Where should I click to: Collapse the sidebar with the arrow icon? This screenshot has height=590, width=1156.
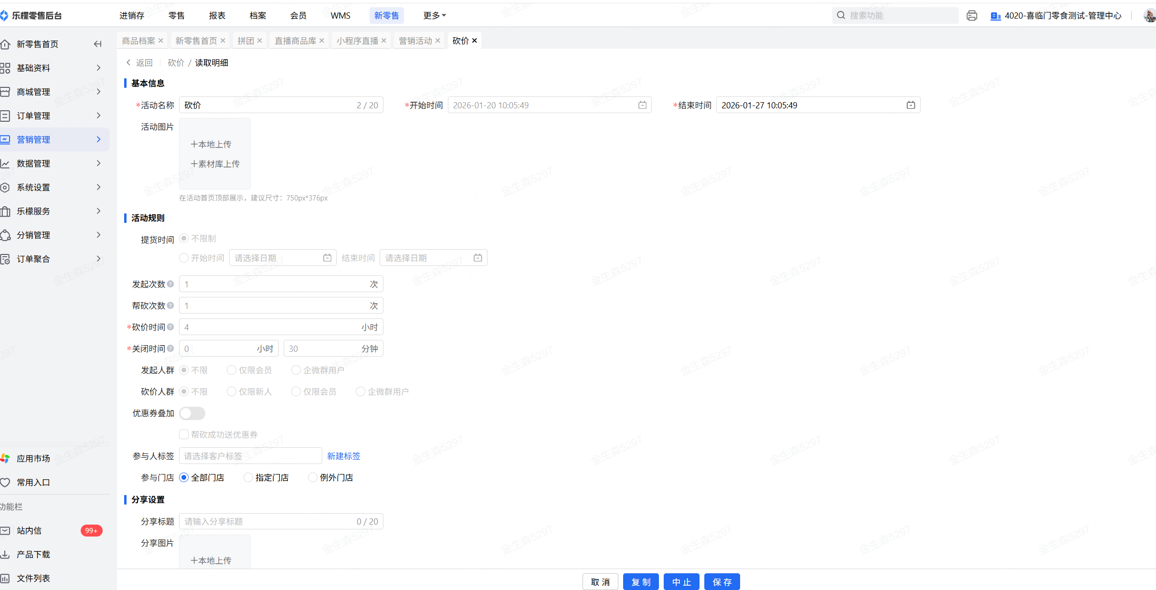pos(98,44)
